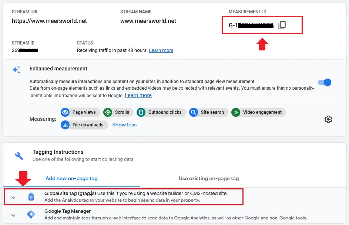Image resolution: width=349 pixels, height=225 pixels.
Task: Click the Measurement ID value
Action: 251,25
